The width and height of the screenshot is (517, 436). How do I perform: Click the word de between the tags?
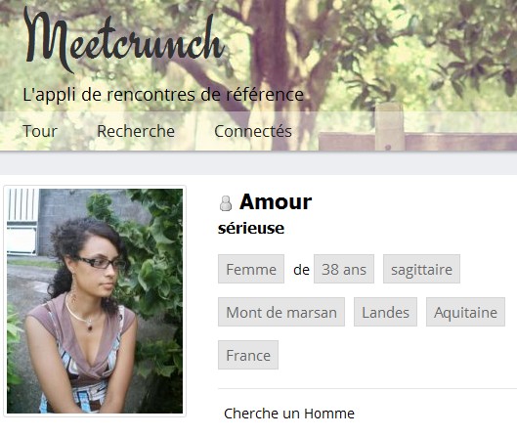[x=301, y=270]
